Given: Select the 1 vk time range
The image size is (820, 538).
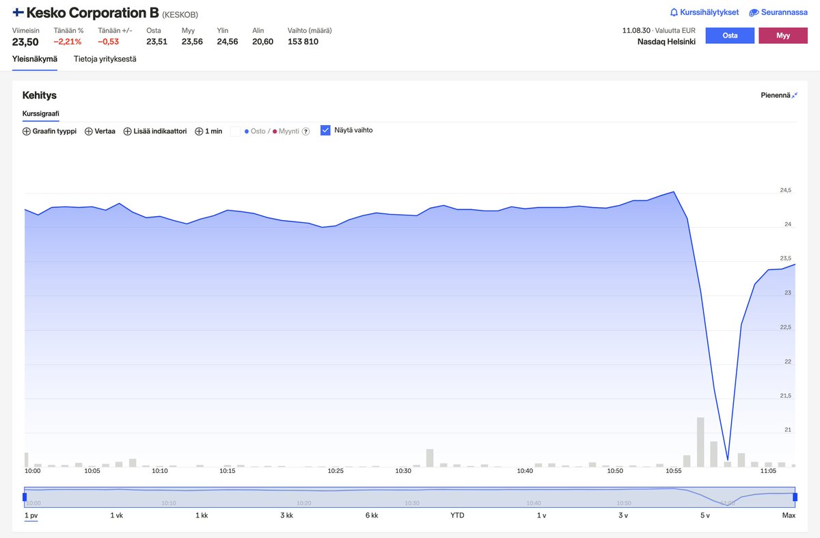Looking at the screenshot, I should 117,515.
